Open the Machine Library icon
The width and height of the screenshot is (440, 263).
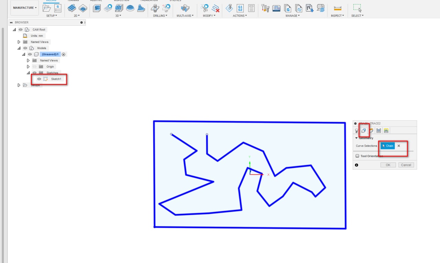click(276, 8)
